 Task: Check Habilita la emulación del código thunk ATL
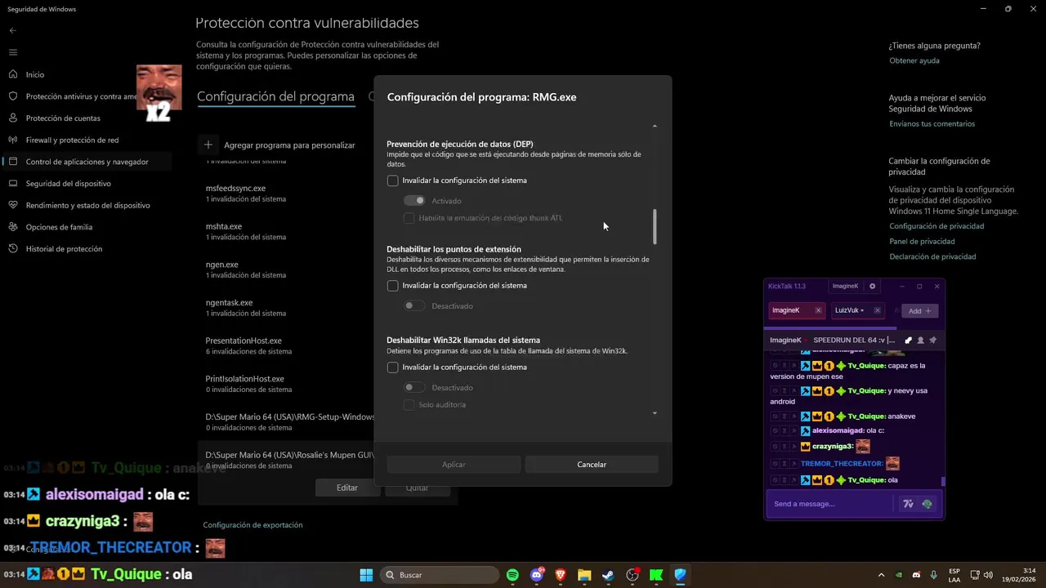[409, 218]
